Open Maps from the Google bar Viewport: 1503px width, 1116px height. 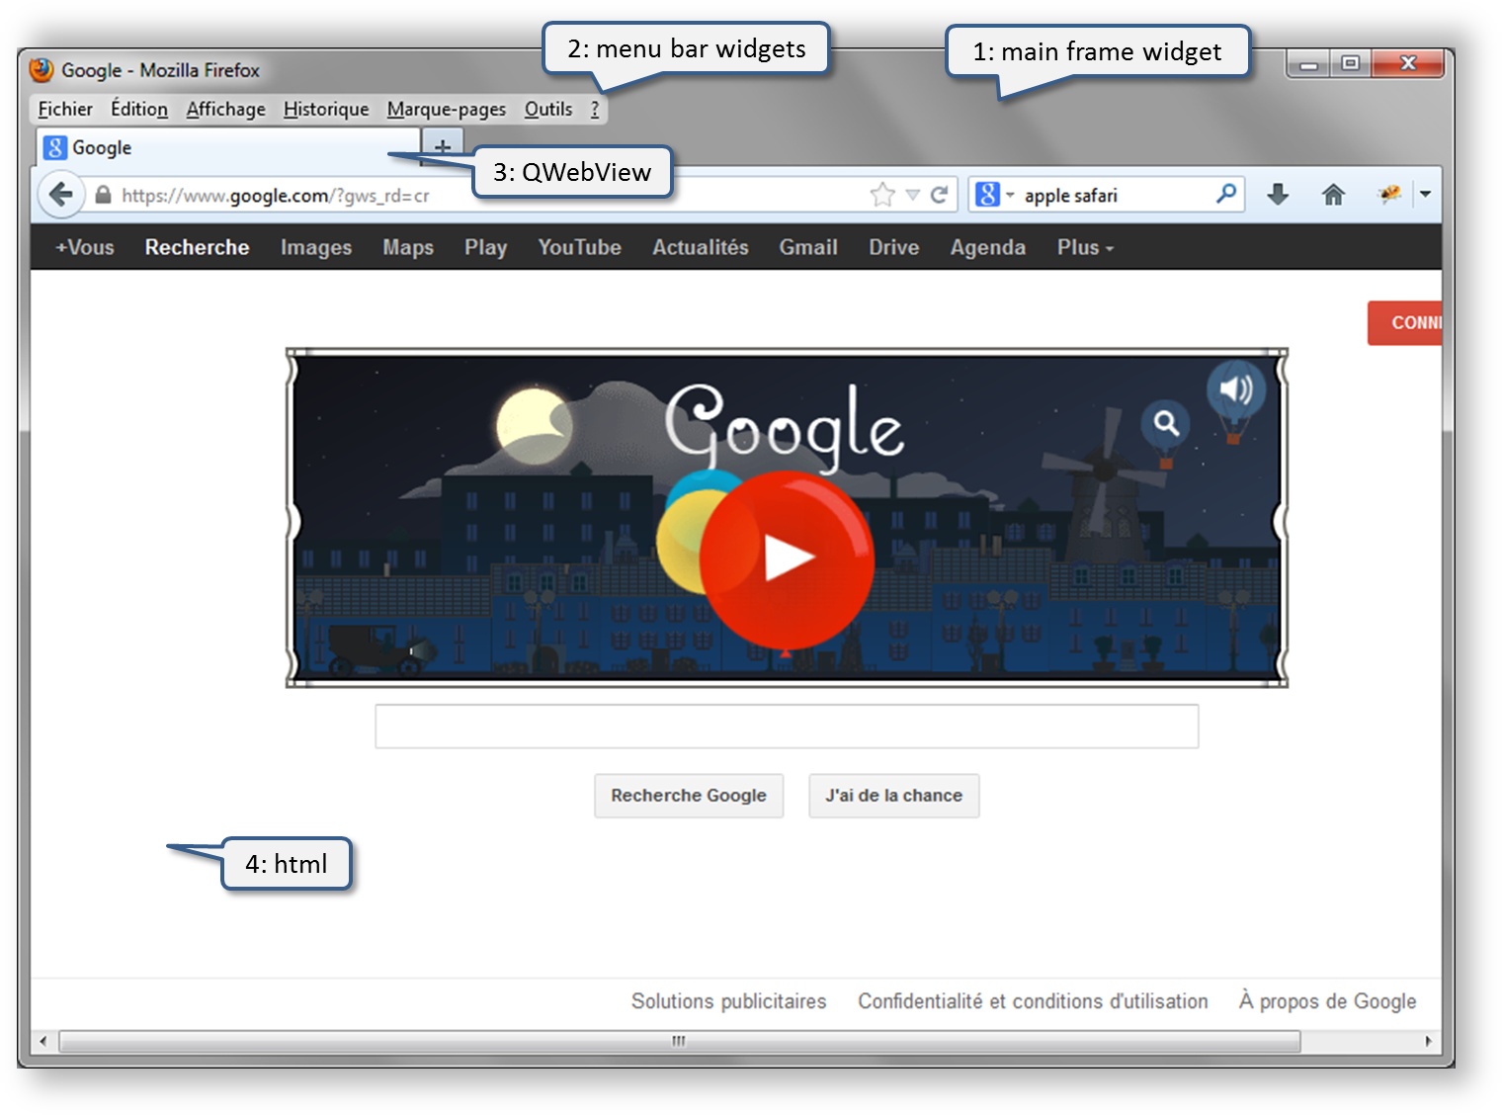pyautogui.click(x=408, y=247)
